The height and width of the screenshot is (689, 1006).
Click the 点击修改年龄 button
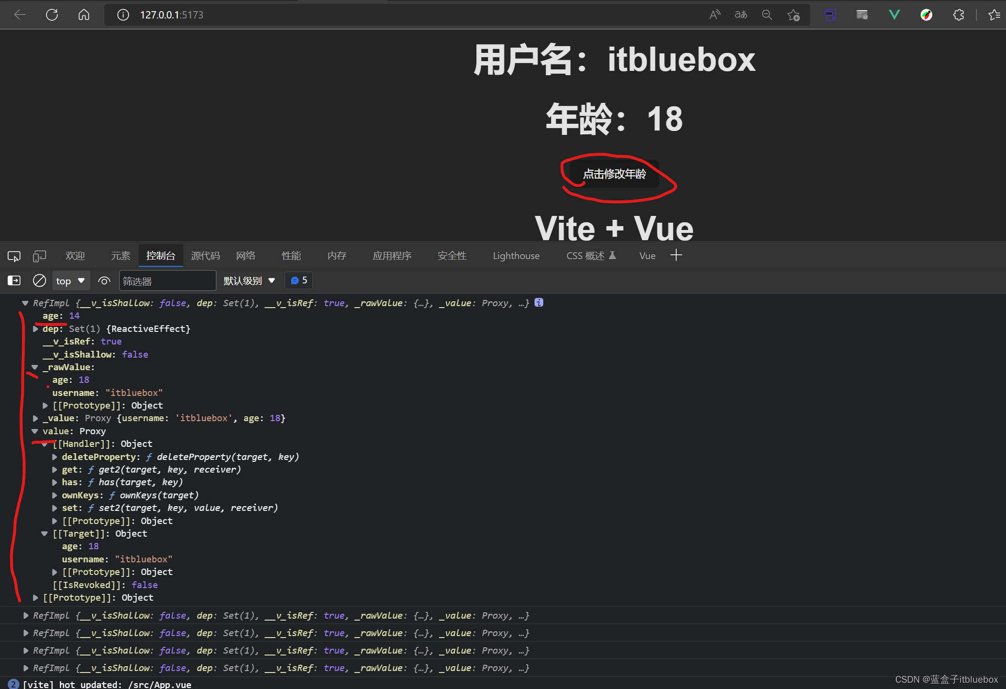click(612, 174)
